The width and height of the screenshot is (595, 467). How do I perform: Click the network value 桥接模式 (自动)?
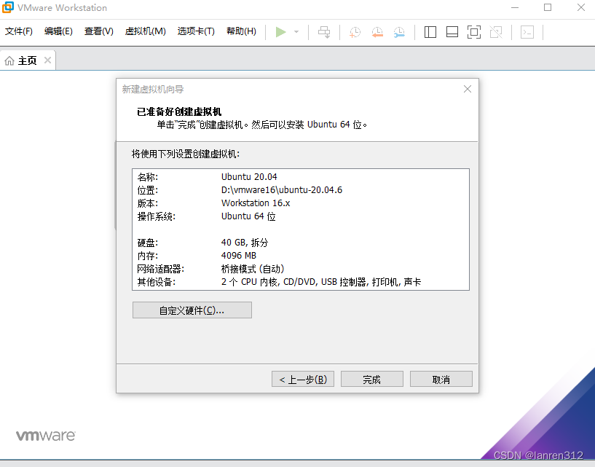(253, 269)
